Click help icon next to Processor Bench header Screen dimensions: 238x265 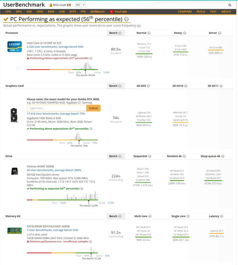120,33
